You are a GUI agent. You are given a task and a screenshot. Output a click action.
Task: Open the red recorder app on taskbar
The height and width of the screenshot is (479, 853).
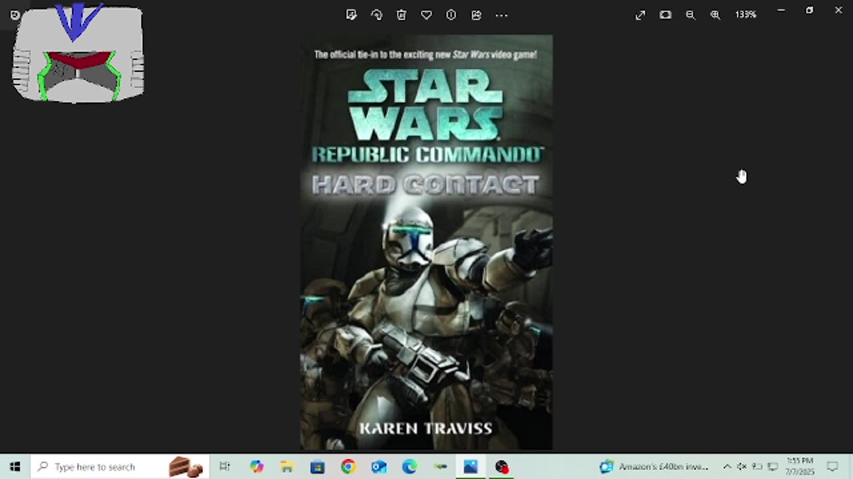point(502,467)
